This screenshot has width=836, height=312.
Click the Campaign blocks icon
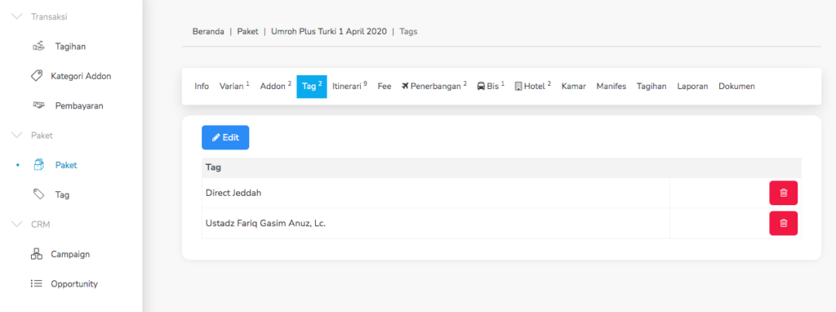(x=36, y=254)
